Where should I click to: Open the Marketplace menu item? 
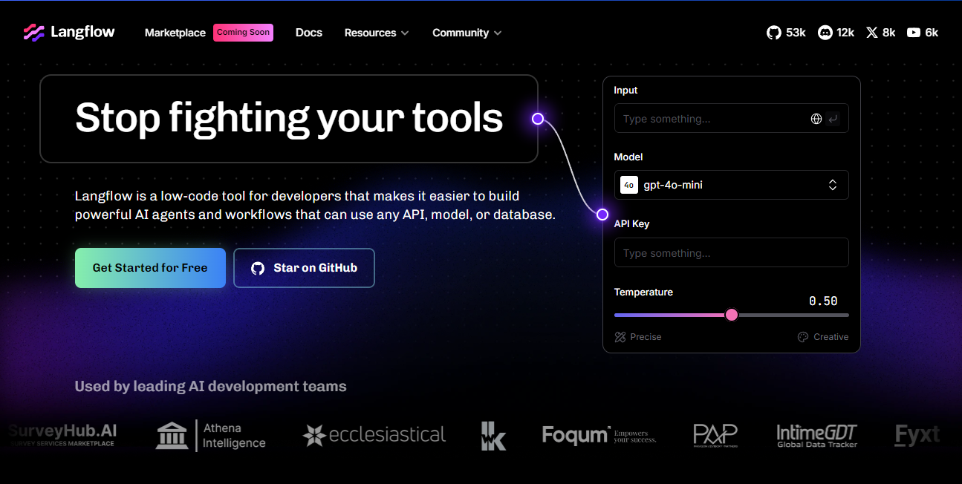pyautogui.click(x=175, y=33)
